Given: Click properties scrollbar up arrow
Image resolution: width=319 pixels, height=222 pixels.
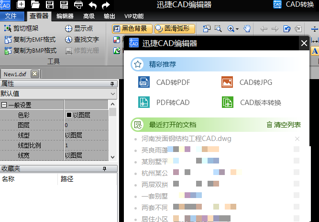Looking at the screenshot, I should (113, 104).
